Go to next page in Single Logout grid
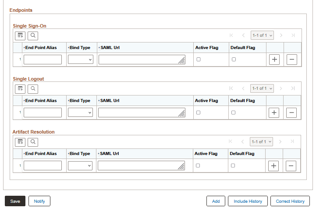This screenshot has height=208, width=316. tap(281, 88)
